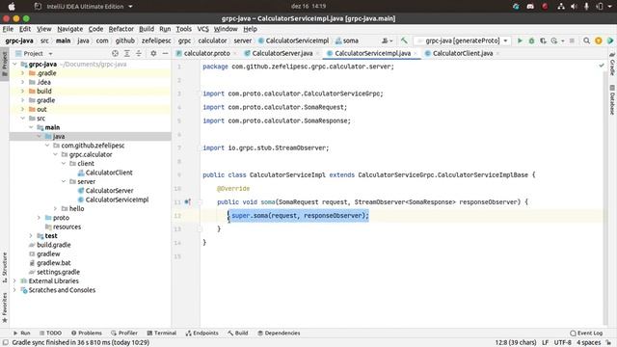The image size is (617, 347).
Task: Open the Apple logo activities menu
Action: pyautogui.click(x=12, y=7)
